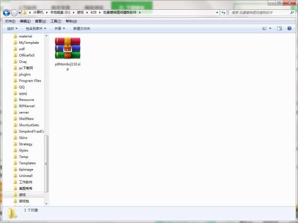
Task: Select the RIPKernel folder
Action: [x=26, y=106]
